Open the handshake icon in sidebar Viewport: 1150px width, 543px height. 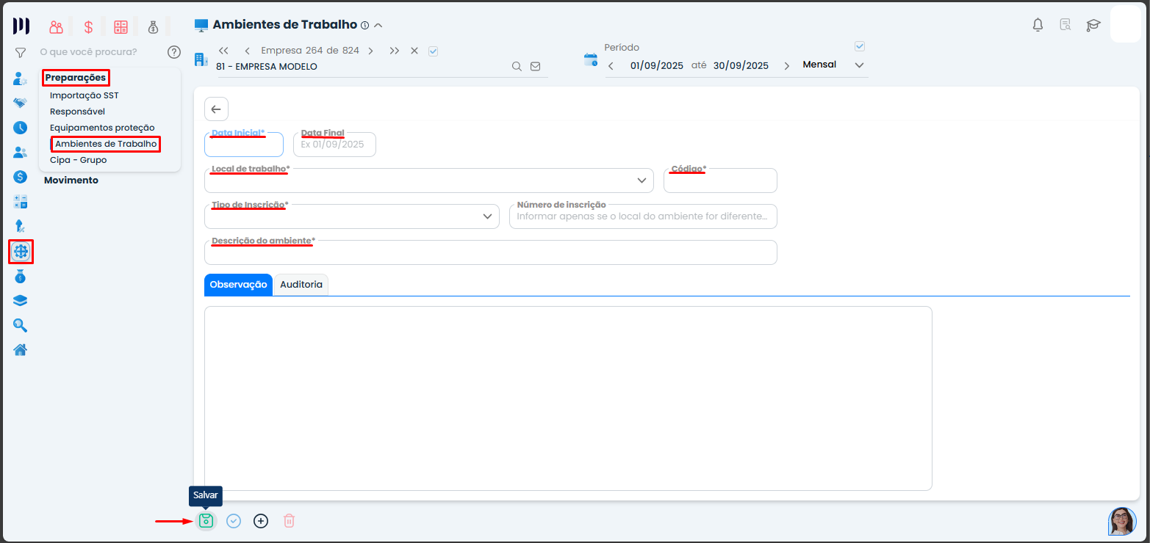tap(20, 103)
